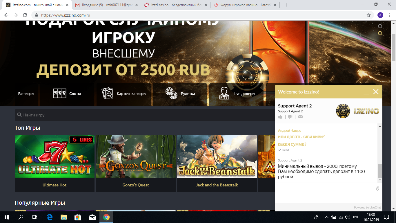Switch to the Gmail Входящие tab
The height and width of the screenshot is (223, 396).
[x=106, y=5]
